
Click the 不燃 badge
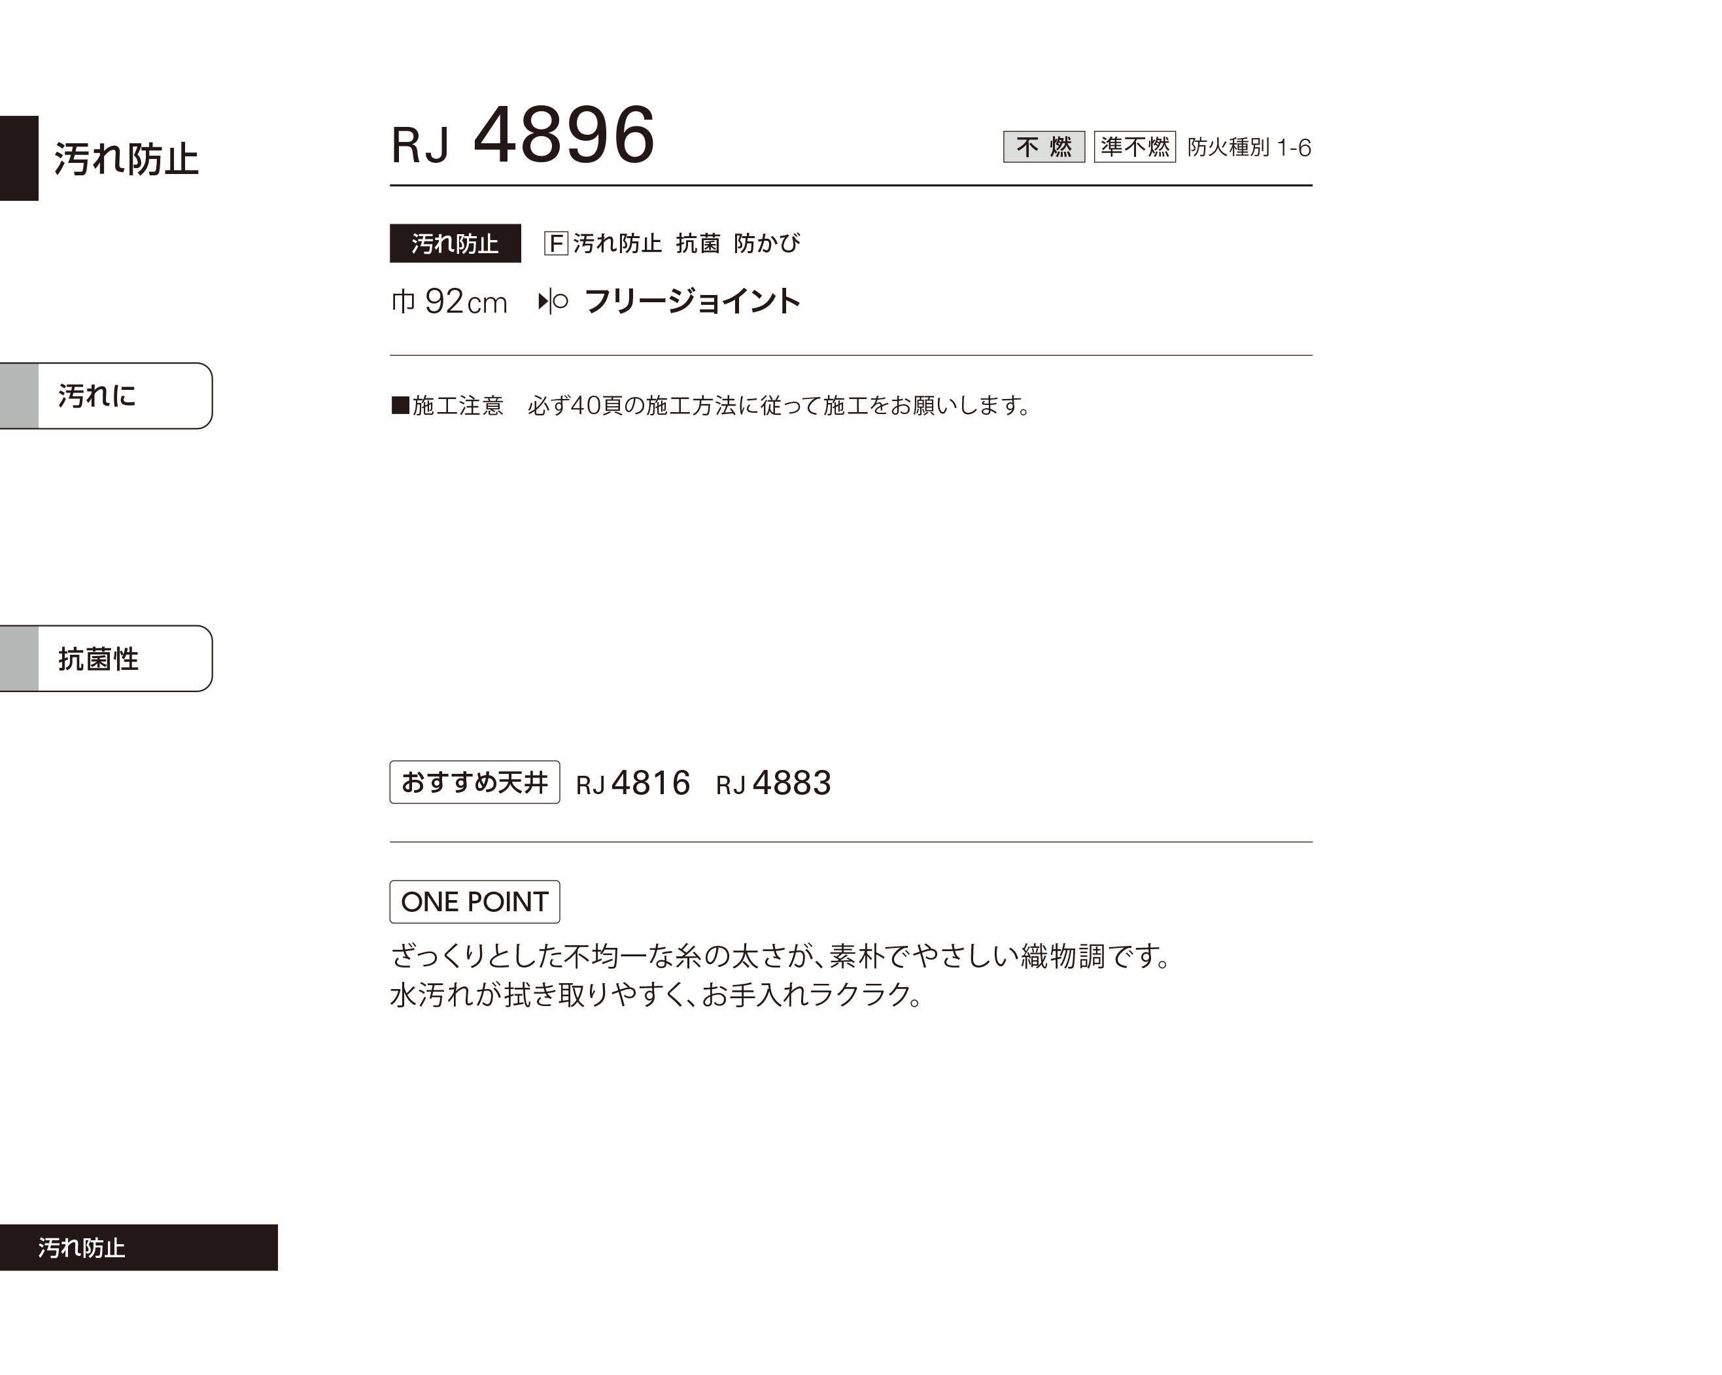pos(1044,147)
